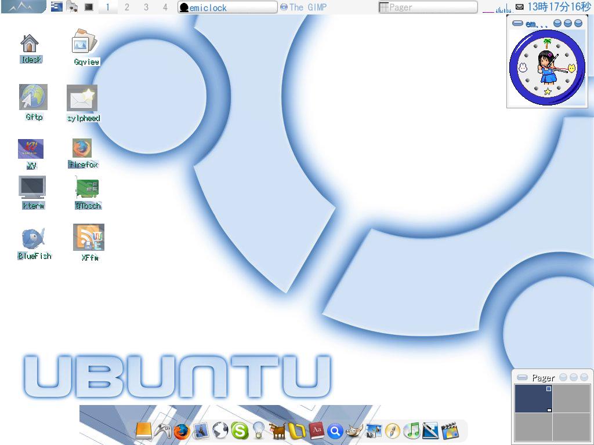The height and width of the screenshot is (445, 594).
Task: Launch Gqview from the desktop
Action: pyautogui.click(x=84, y=43)
